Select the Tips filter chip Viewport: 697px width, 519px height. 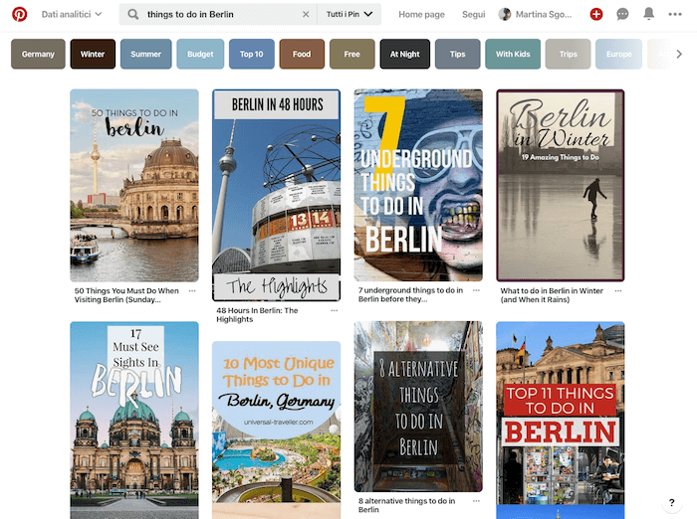(x=457, y=54)
